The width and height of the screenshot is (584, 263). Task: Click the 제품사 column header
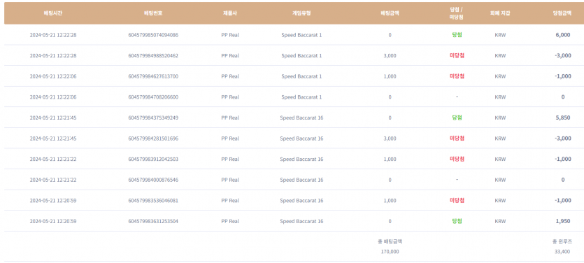tap(230, 13)
